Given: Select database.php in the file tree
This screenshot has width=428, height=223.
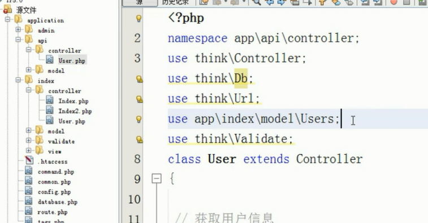Looking at the screenshot, I should tap(58, 202).
